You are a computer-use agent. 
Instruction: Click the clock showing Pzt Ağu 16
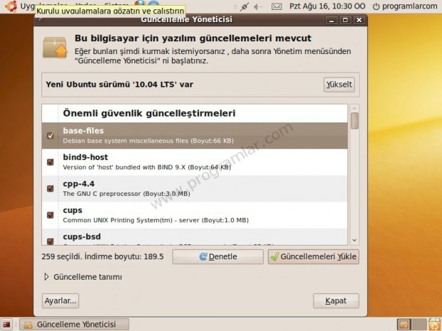point(327,6)
